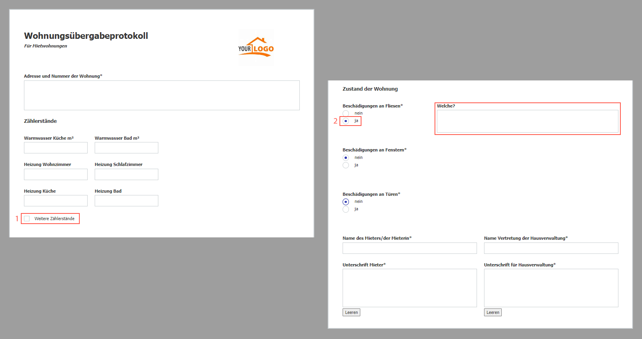Select 'nein' for Beschädigungen an Fenstern
The image size is (642, 339).
346,158
